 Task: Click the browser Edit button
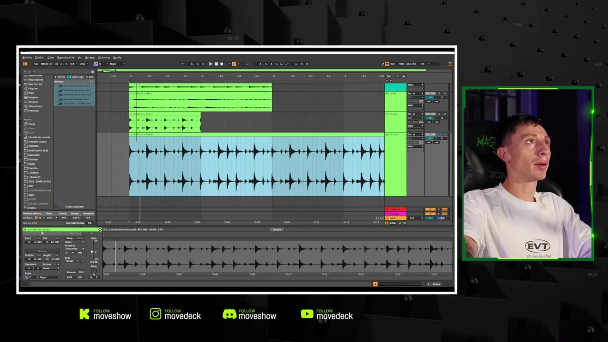(x=90, y=77)
